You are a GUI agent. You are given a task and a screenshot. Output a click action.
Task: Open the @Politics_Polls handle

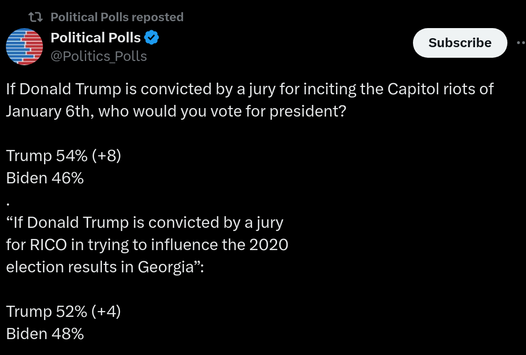point(99,56)
